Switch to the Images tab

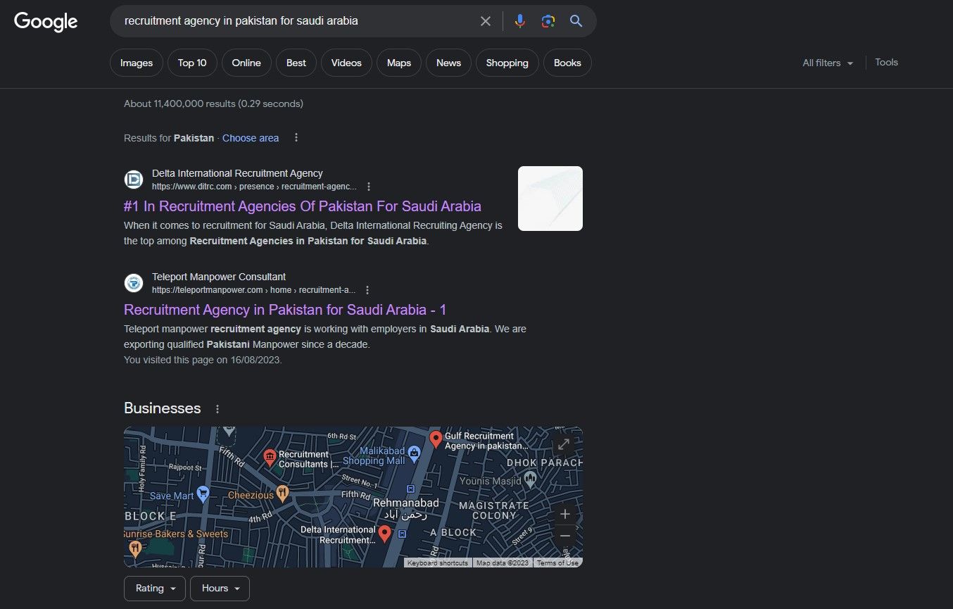click(x=137, y=63)
